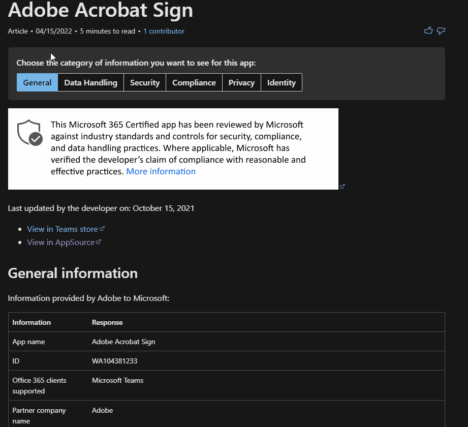This screenshot has height=427, width=468.
Task: Open the 1 contributor link
Action: (164, 31)
